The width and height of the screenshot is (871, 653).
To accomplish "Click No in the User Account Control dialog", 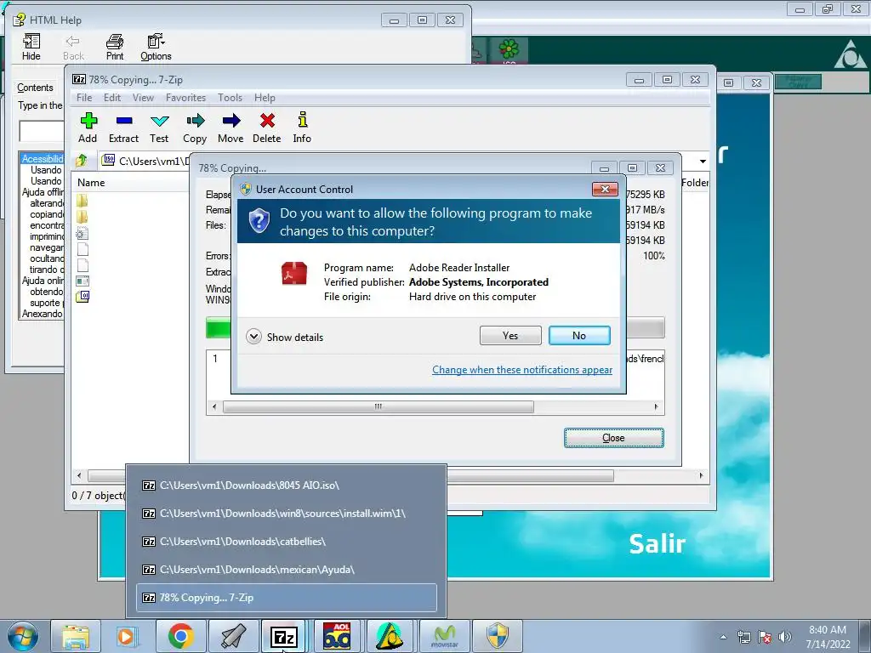I will tap(579, 335).
